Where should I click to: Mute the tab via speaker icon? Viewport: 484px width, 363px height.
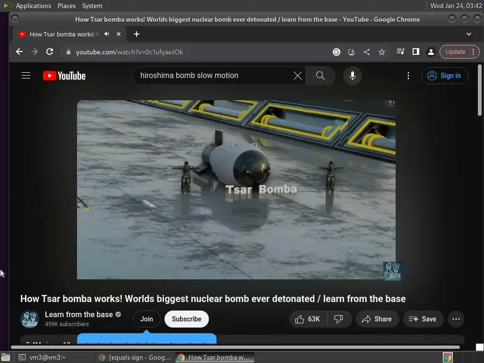pos(106,34)
